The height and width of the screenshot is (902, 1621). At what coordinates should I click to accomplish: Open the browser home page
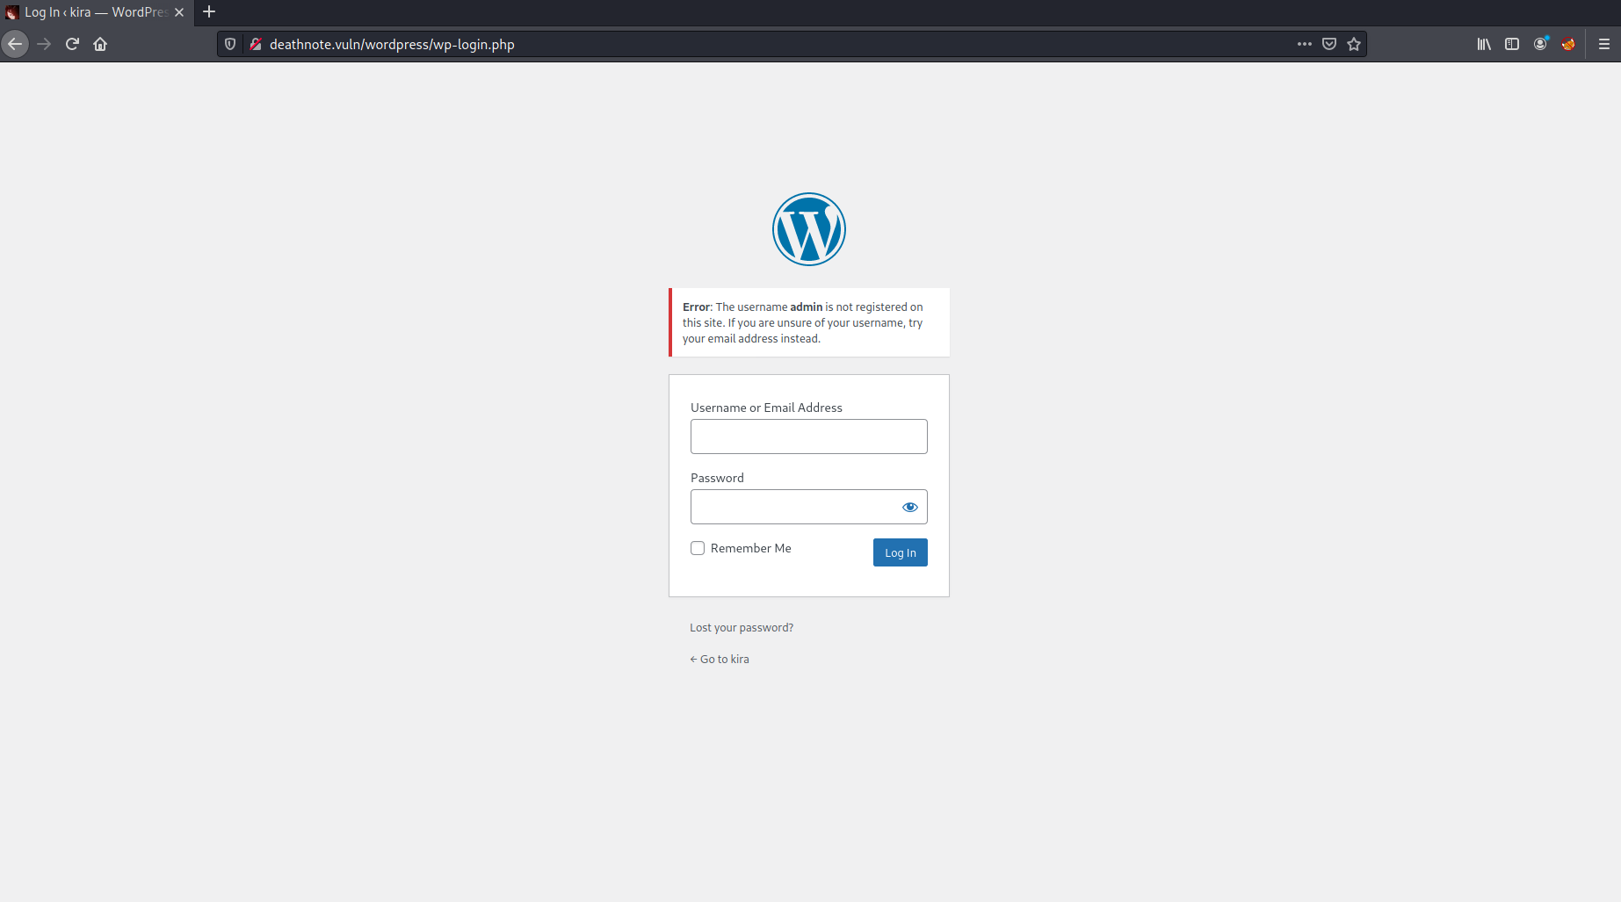point(100,44)
